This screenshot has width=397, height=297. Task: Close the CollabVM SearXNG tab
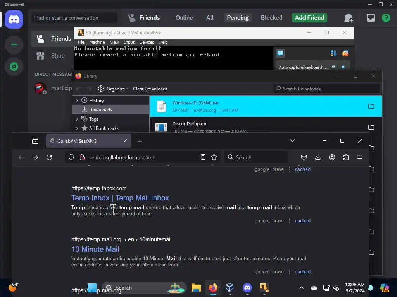click(x=125, y=141)
